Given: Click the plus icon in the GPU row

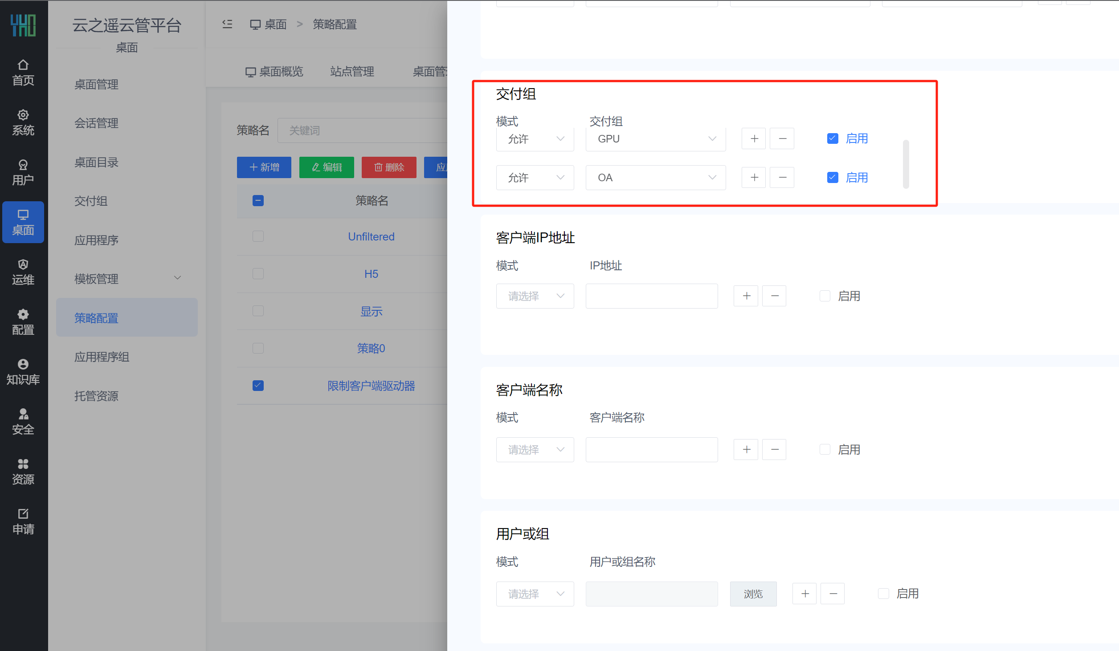Looking at the screenshot, I should (754, 138).
